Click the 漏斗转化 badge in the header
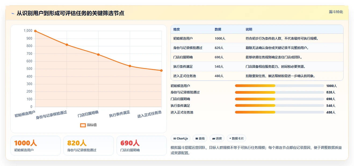Screen dimensions: 354x166 point(336,12)
